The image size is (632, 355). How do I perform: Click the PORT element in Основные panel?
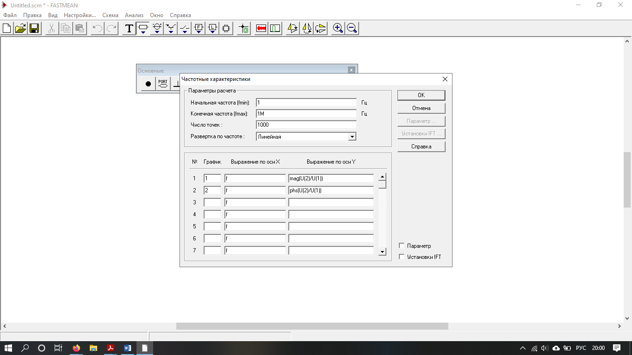click(x=163, y=84)
